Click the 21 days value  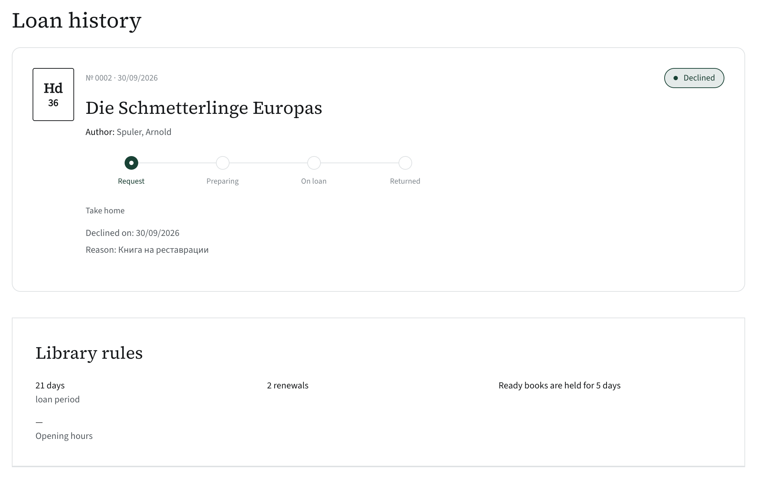coord(50,386)
